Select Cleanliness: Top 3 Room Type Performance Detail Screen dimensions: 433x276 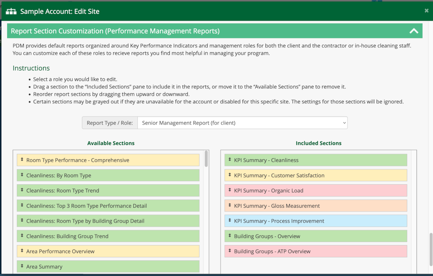[108, 206]
